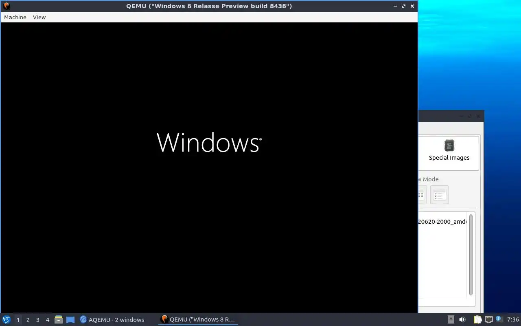This screenshot has width=521, height=326.
Task: Open AQEMU - 2 windows taskbar group
Action: tap(112, 320)
